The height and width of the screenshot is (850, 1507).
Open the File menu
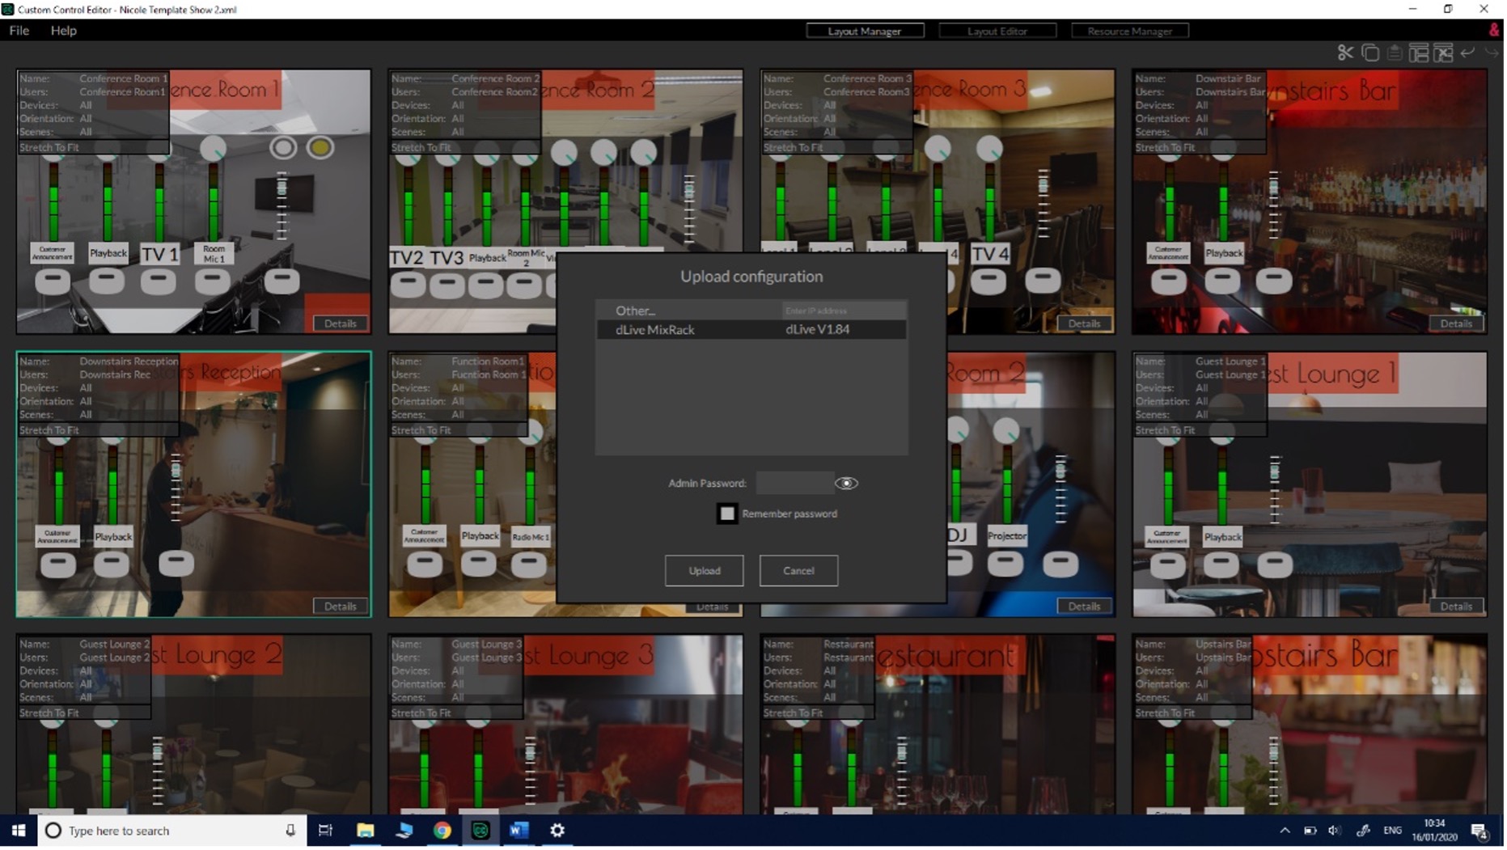pyautogui.click(x=19, y=31)
